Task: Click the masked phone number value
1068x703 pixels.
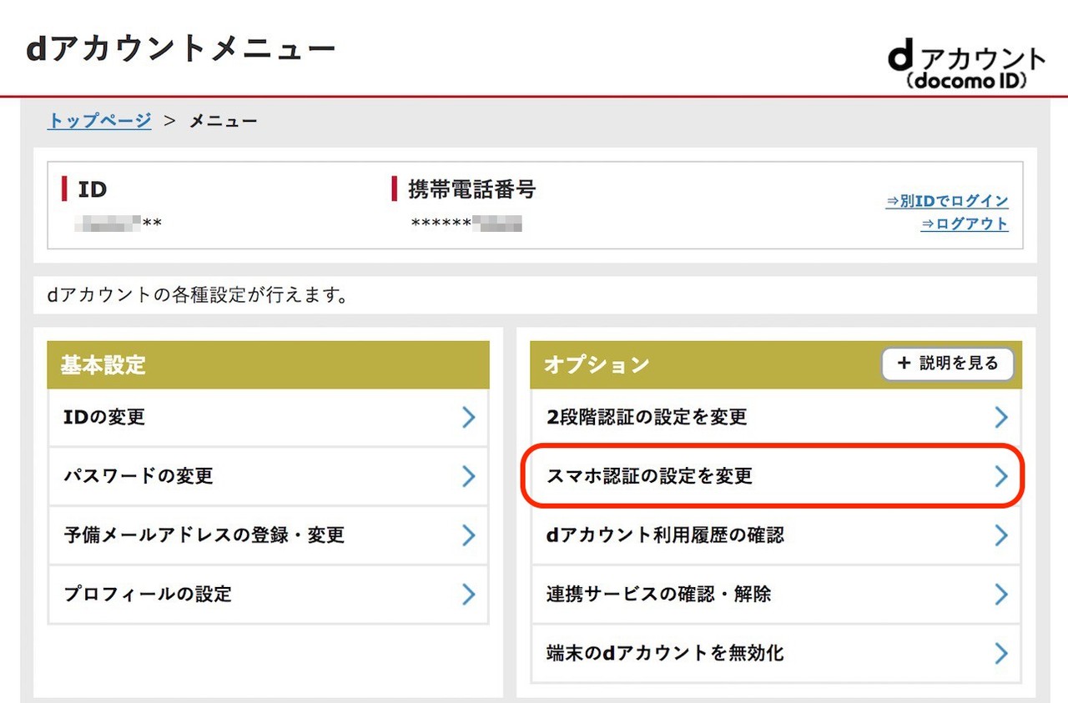Action: click(x=466, y=223)
